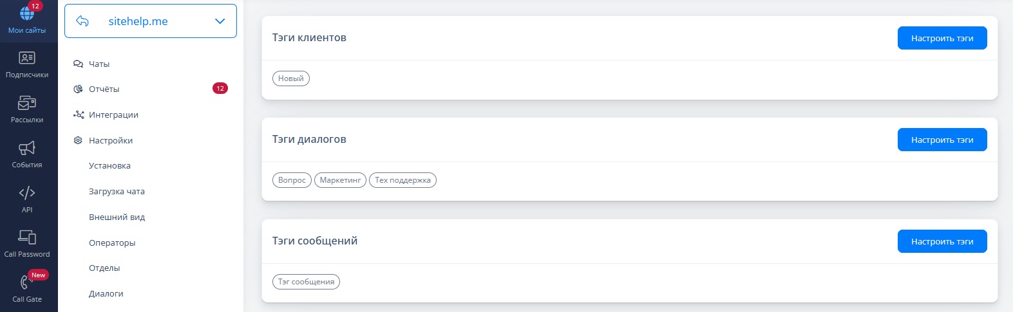Click Настроить тэги for client tags
Viewport: 1013px width, 312px height.
coord(942,38)
